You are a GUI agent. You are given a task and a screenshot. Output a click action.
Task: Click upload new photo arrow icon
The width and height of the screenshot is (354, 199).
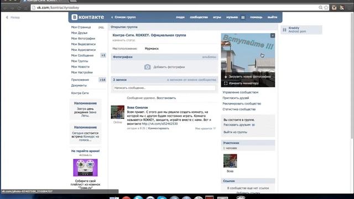click(x=226, y=77)
